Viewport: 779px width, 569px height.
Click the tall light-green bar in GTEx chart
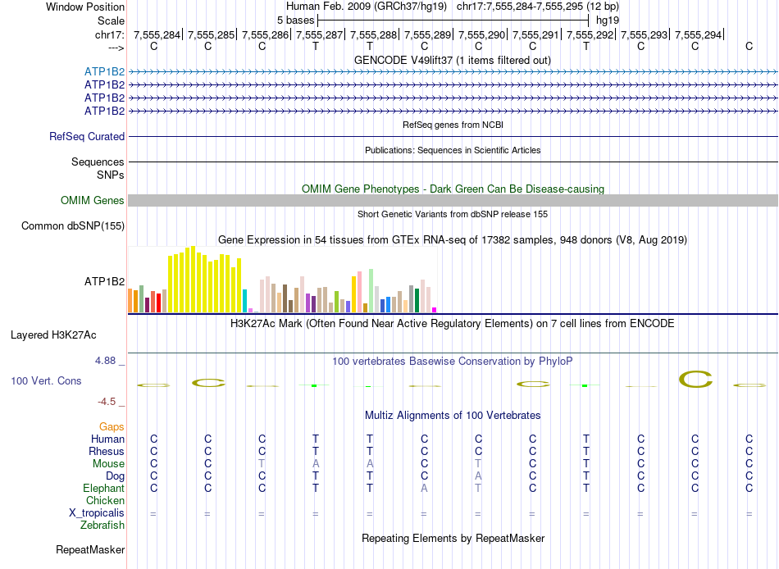pos(371,291)
